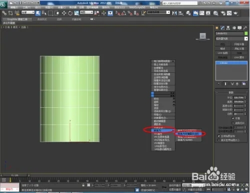250x193 pixels.
Task: Choose 转换为 (Convert To) in context menu
Action: 163,131
